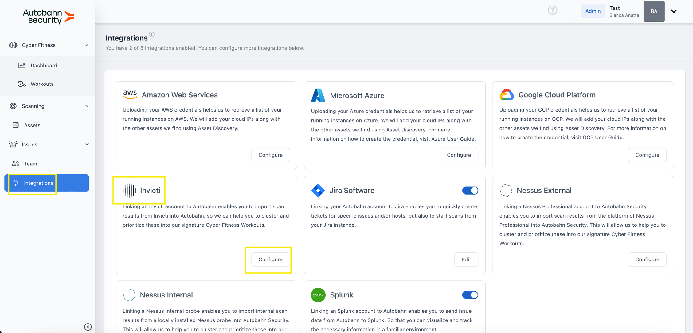Click the BA user avatar
Viewport: 693px width, 333px height.
coord(654,11)
